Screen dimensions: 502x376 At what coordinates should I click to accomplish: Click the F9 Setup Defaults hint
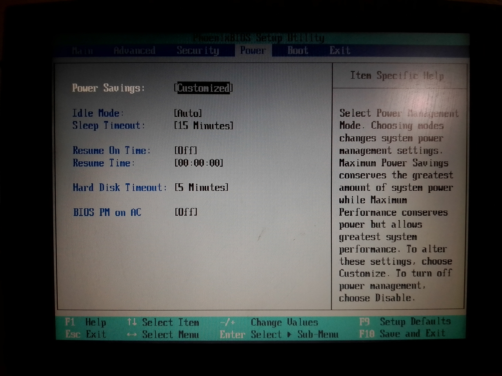405,322
